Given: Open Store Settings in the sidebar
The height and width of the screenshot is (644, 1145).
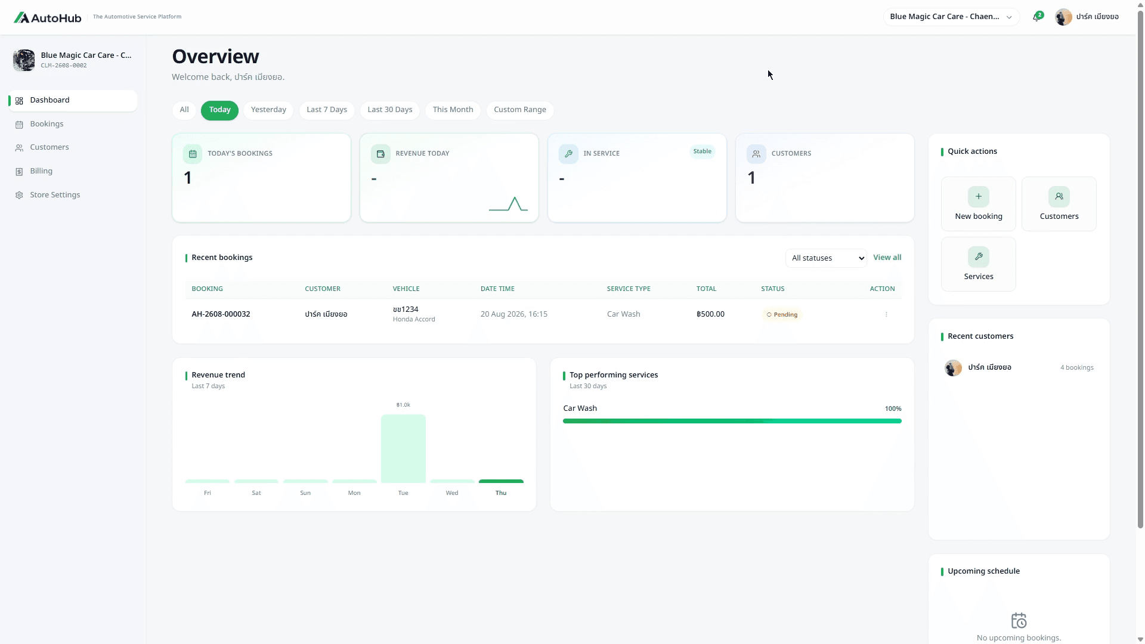Looking at the screenshot, I should point(73,196).
